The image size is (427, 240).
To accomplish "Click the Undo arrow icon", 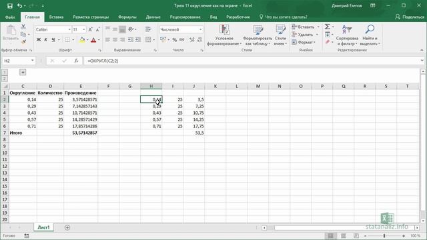I will [x=19, y=6].
